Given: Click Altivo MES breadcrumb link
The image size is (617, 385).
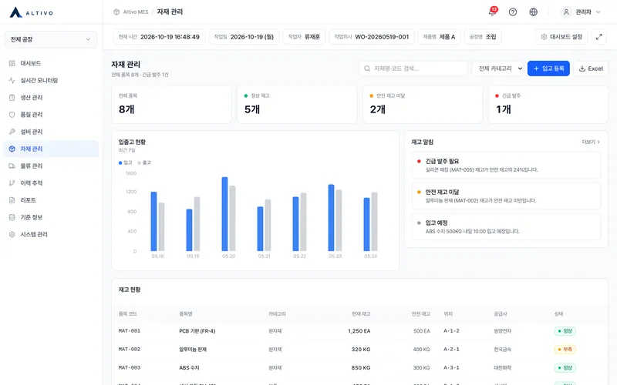Looking at the screenshot, I should pos(136,12).
